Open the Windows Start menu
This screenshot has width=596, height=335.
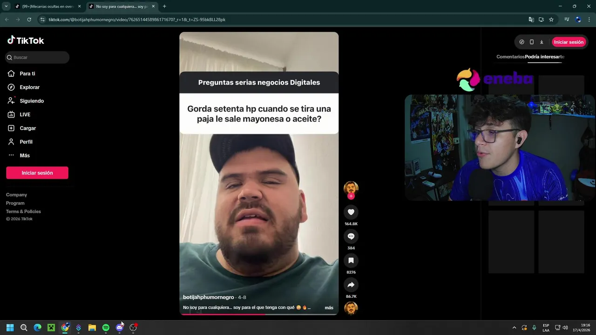[x=10, y=328]
